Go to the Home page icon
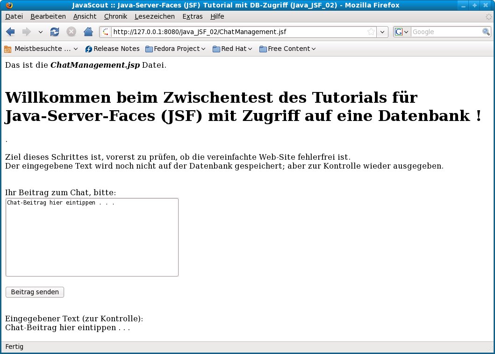Viewport: 495px width, 354px height. (x=88, y=32)
